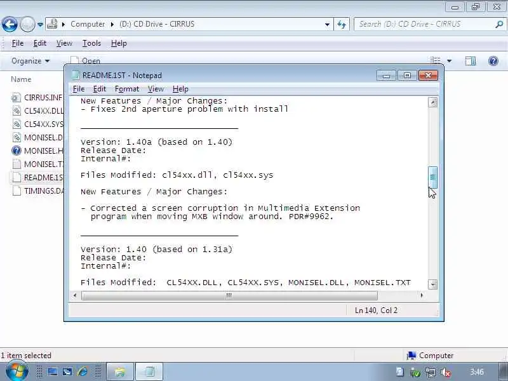Screen dimensions: 508x381
Task: Select the CL54XX.SYS file icon
Action: [x=17, y=124]
